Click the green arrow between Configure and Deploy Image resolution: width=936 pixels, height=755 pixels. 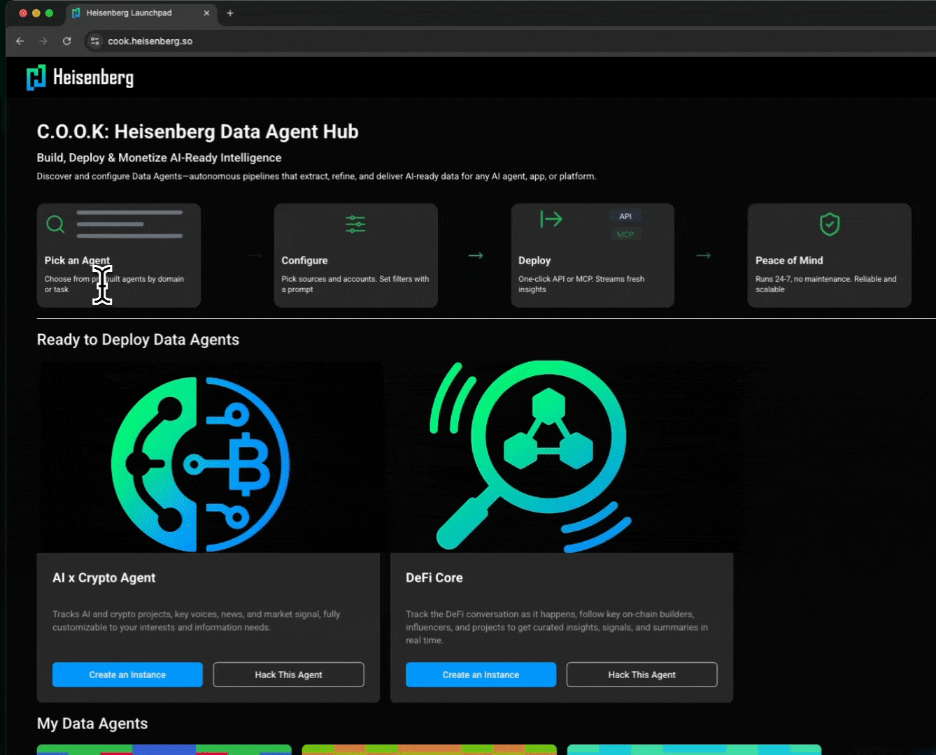pyautogui.click(x=476, y=255)
